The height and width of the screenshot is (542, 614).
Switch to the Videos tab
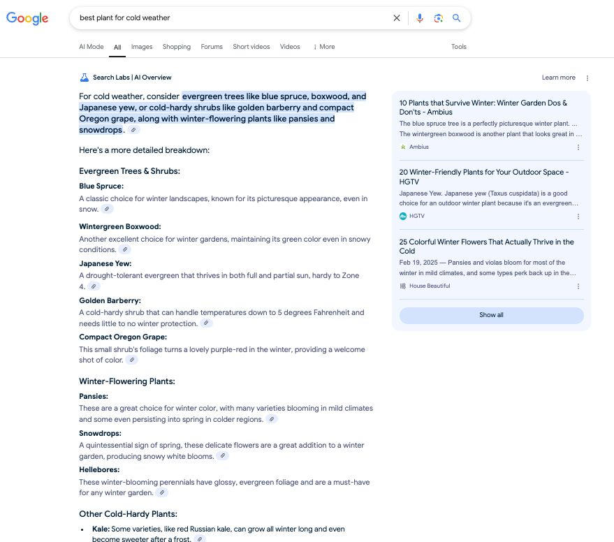click(290, 47)
